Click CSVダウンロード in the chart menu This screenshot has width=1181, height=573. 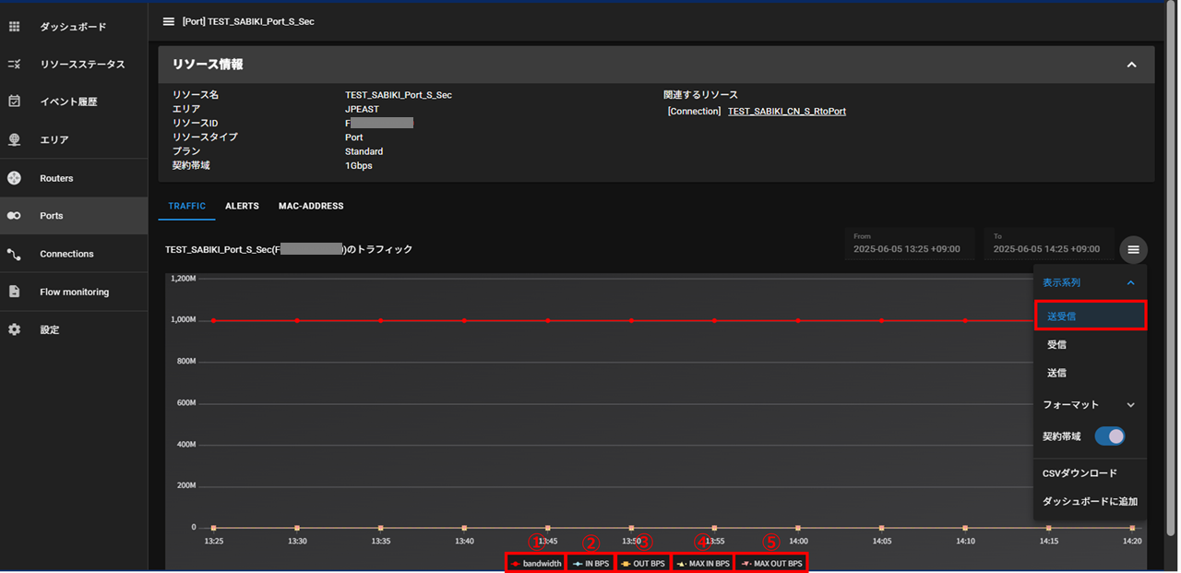(x=1080, y=473)
